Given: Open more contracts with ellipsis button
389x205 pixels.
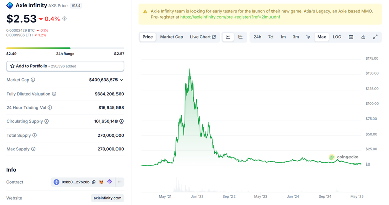Looking at the screenshot, I should (120, 182).
